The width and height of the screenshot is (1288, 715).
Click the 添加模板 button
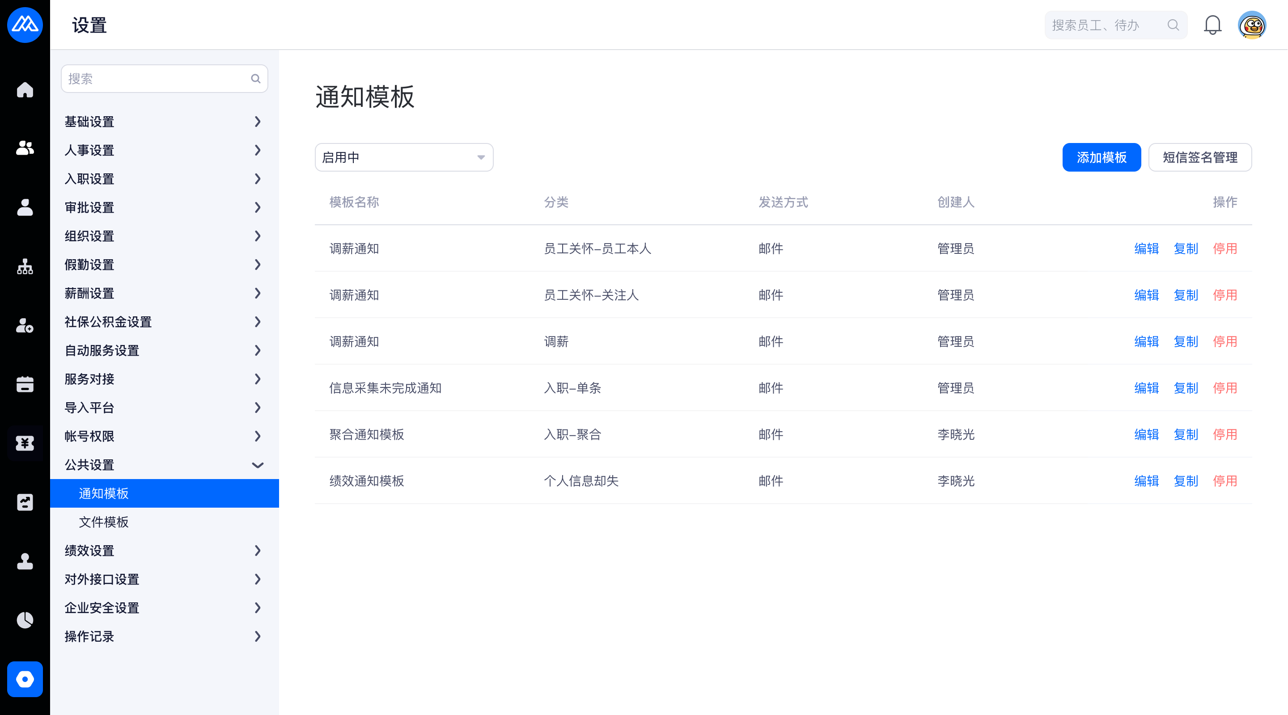click(1102, 157)
